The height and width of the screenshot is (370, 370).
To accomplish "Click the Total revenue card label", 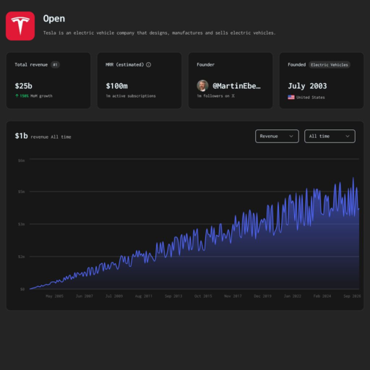I will (31, 64).
